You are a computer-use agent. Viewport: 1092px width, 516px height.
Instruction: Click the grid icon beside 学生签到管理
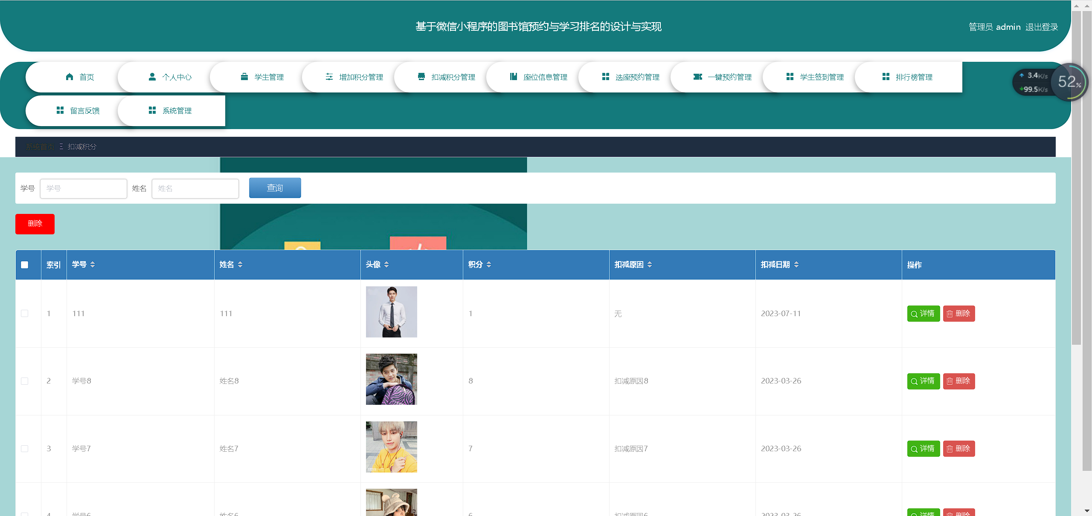[790, 77]
